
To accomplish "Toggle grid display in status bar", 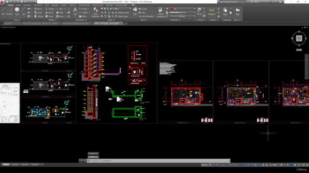I will [211, 165].
